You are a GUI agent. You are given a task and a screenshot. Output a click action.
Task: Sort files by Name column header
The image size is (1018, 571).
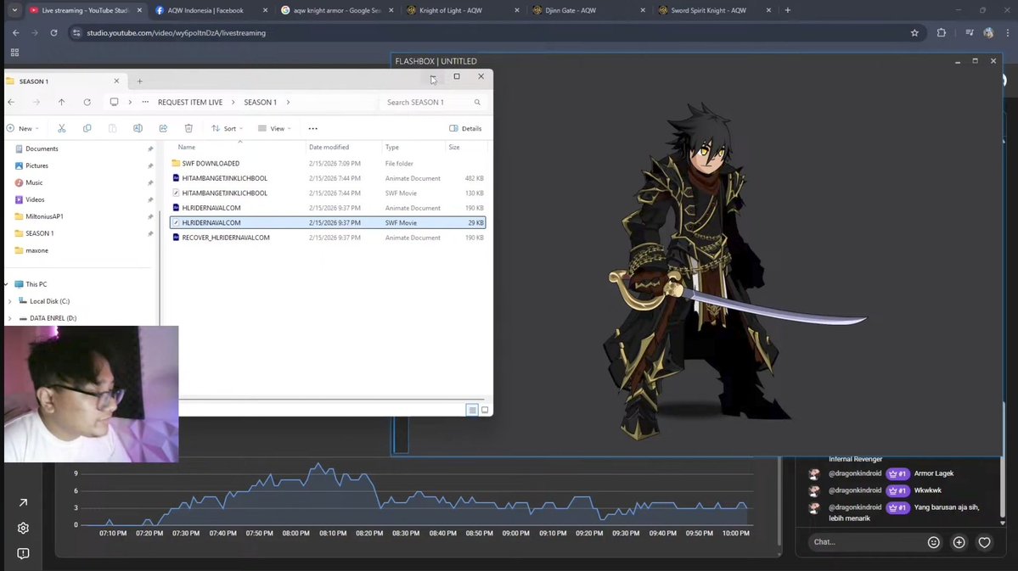186,148
